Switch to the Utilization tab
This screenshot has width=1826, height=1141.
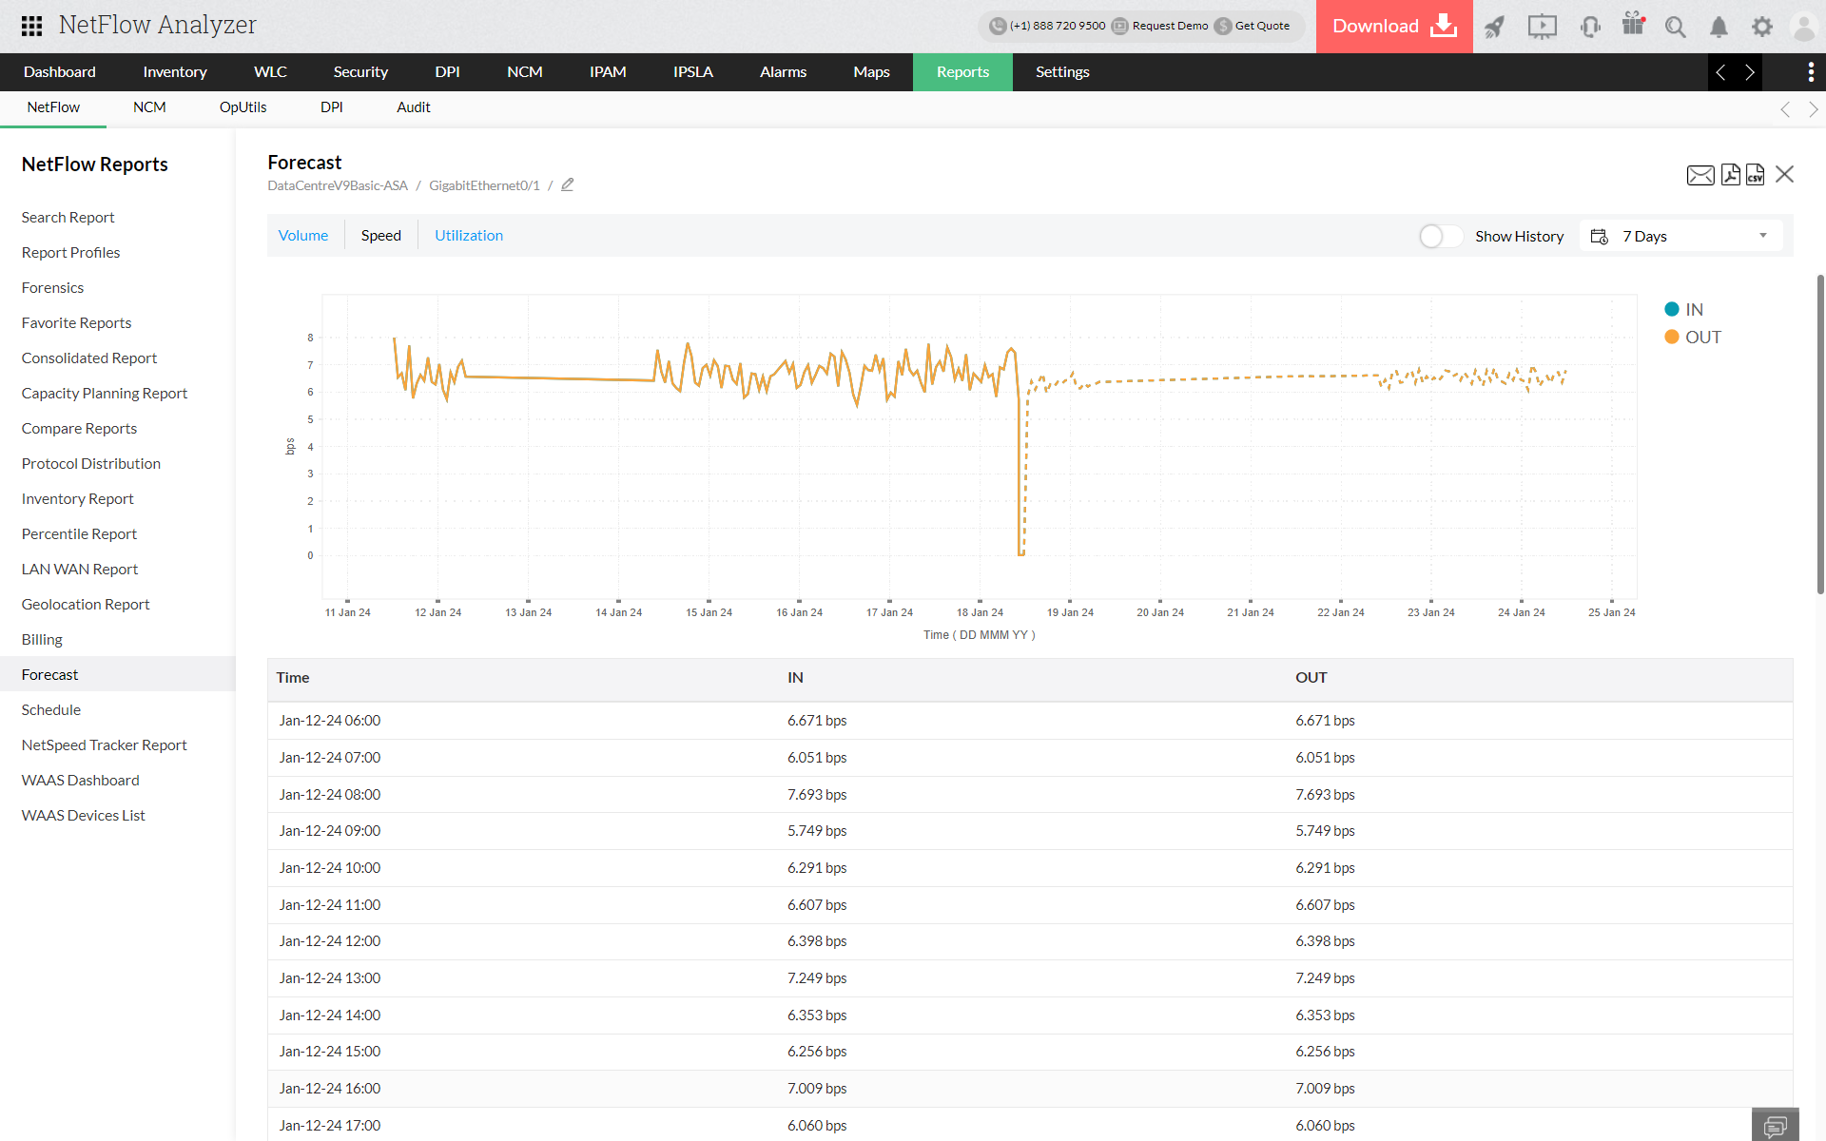pyautogui.click(x=469, y=236)
